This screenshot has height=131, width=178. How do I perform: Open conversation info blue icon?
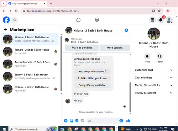[126, 30]
